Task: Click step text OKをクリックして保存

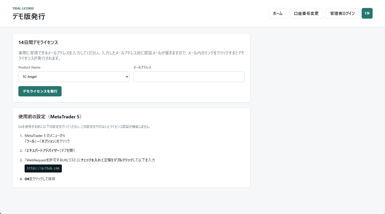Action: coord(40,179)
